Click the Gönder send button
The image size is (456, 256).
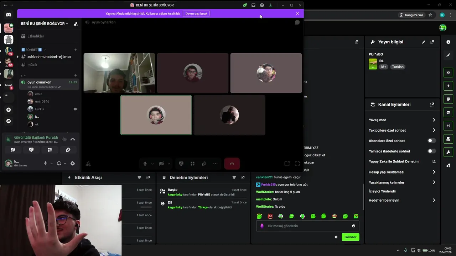tap(350, 237)
